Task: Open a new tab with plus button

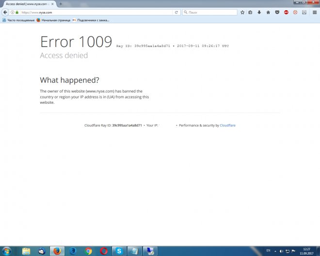Action: pyautogui.click(x=61, y=4)
